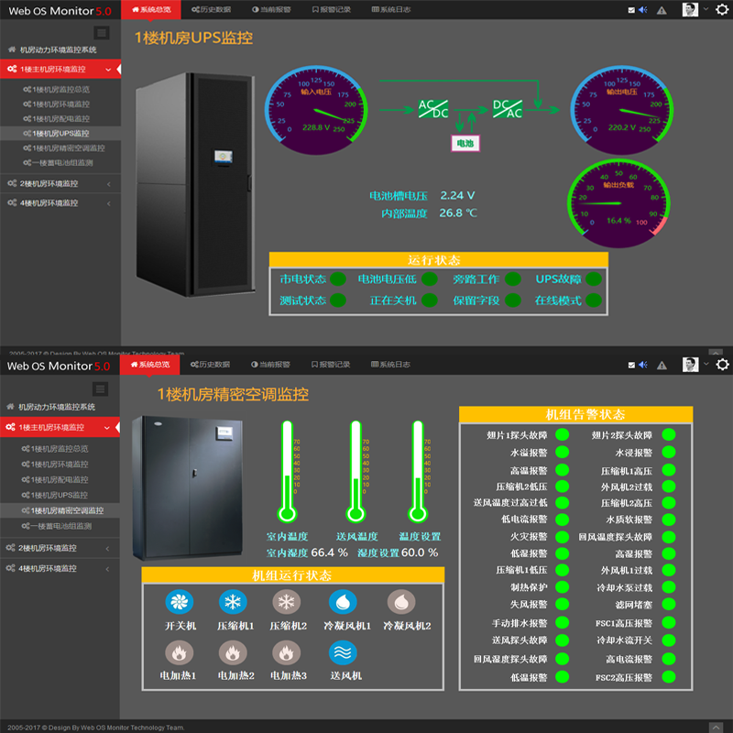
Task: Click the 冷凝风机1 droplet icon
Action: coord(343,602)
